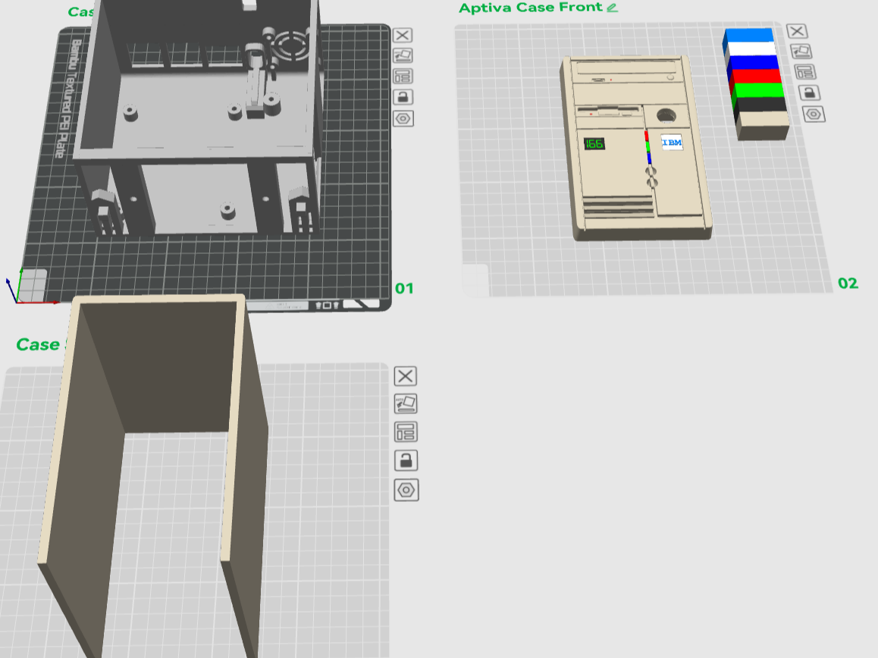Auto-orient objects on plate 01
Image resolution: width=878 pixels, height=658 pixels.
403,55
